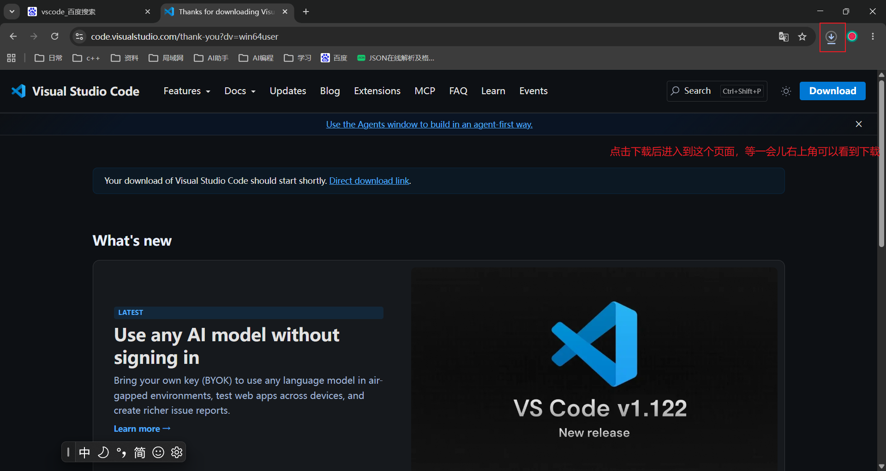View site information icon in address bar
This screenshot has width=886, height=471.
[79, 36]
